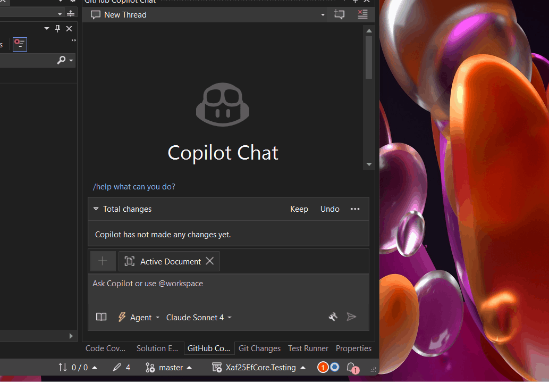Click the clear threads list icon
The image size is (549, 382).
coord(362,14)
